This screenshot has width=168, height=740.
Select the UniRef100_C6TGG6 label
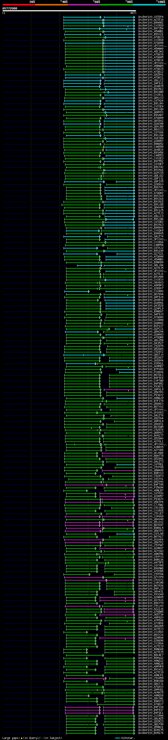click(151, 132)
